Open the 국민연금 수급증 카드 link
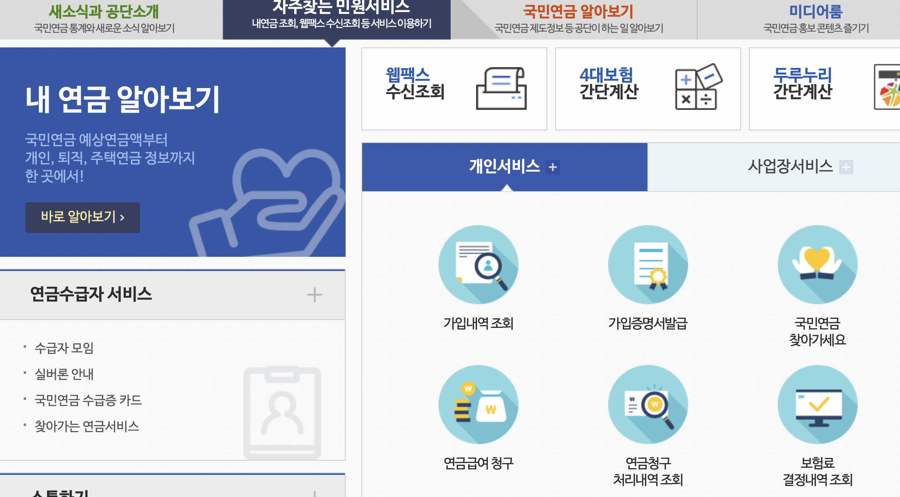This screenshot has width=900, height=497. 88,400
